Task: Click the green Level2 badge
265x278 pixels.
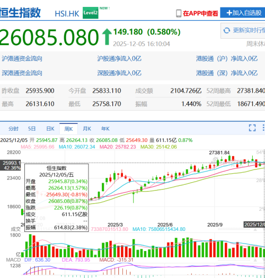Action: (x=91, y=13)
